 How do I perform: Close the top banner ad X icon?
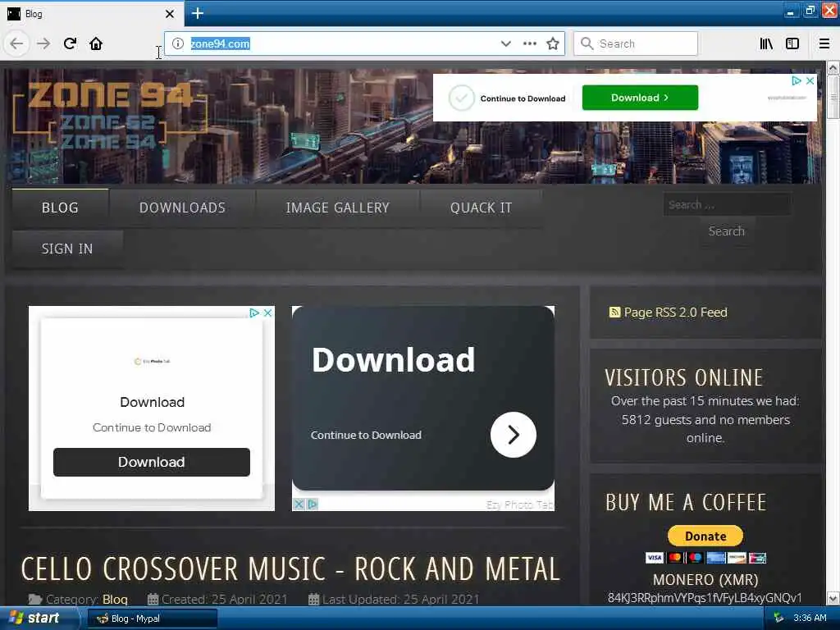[810, 80]
